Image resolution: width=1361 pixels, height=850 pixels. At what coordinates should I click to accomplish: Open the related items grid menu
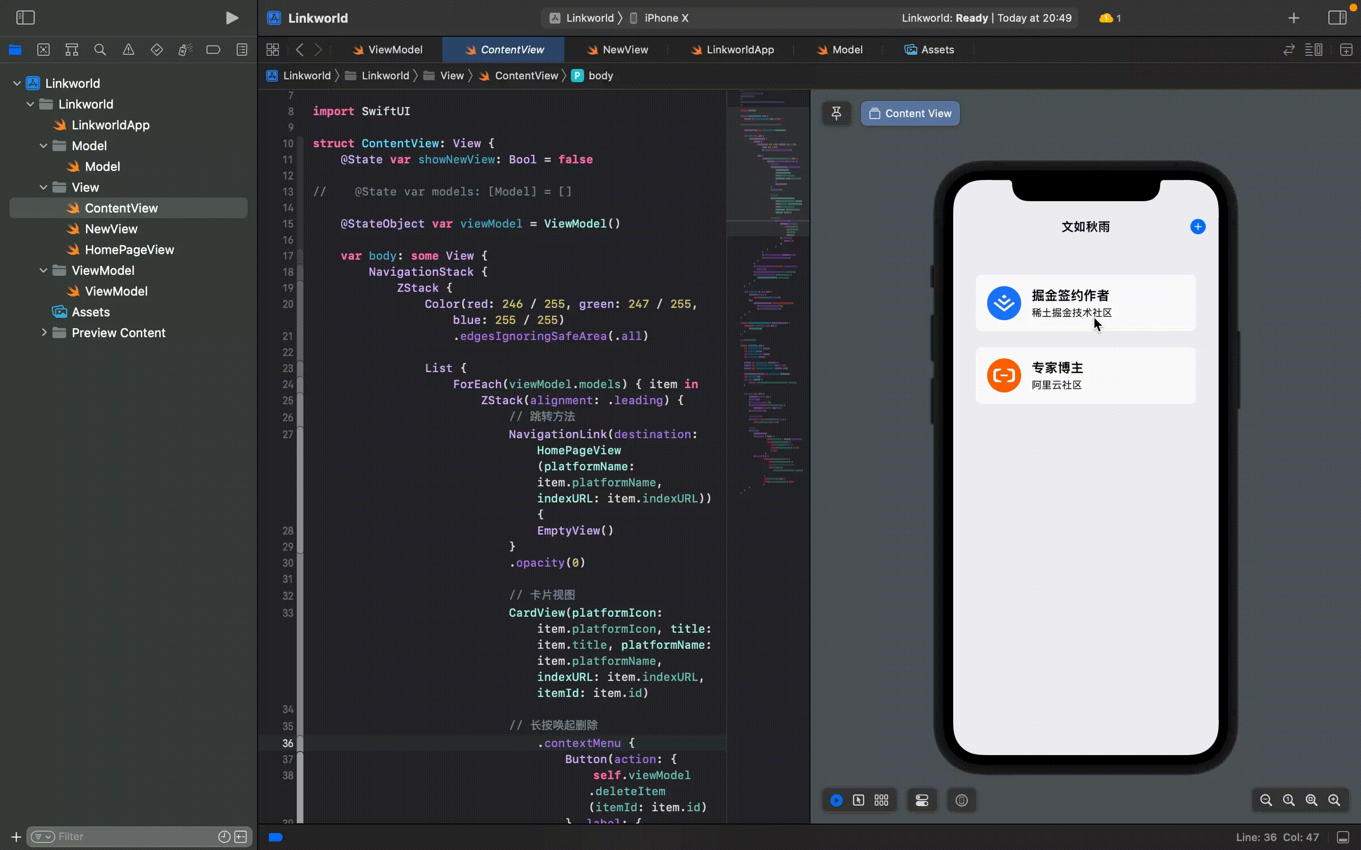(273, 50)
